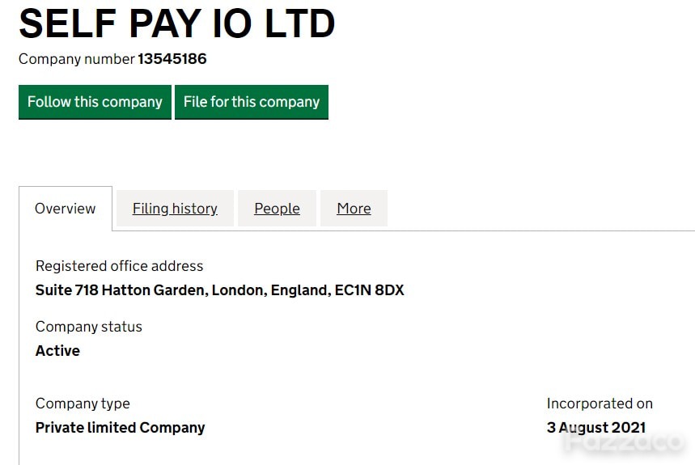Click the Incorporated on label
The height and width of the screenshot is (465, 695).
pos(600,404)
